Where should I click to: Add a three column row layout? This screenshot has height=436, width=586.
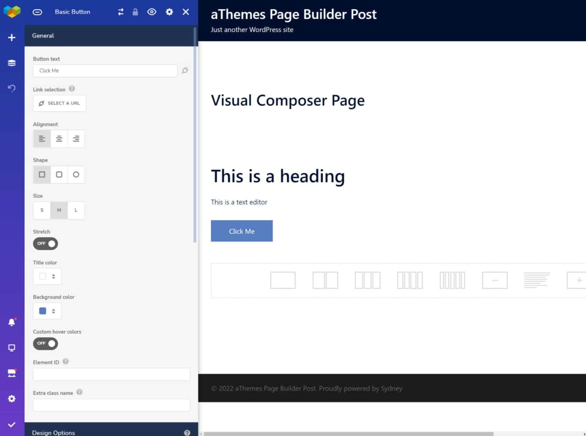(368, 280)
